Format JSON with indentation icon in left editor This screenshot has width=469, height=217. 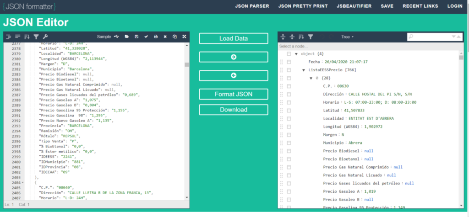pos(8,37)
